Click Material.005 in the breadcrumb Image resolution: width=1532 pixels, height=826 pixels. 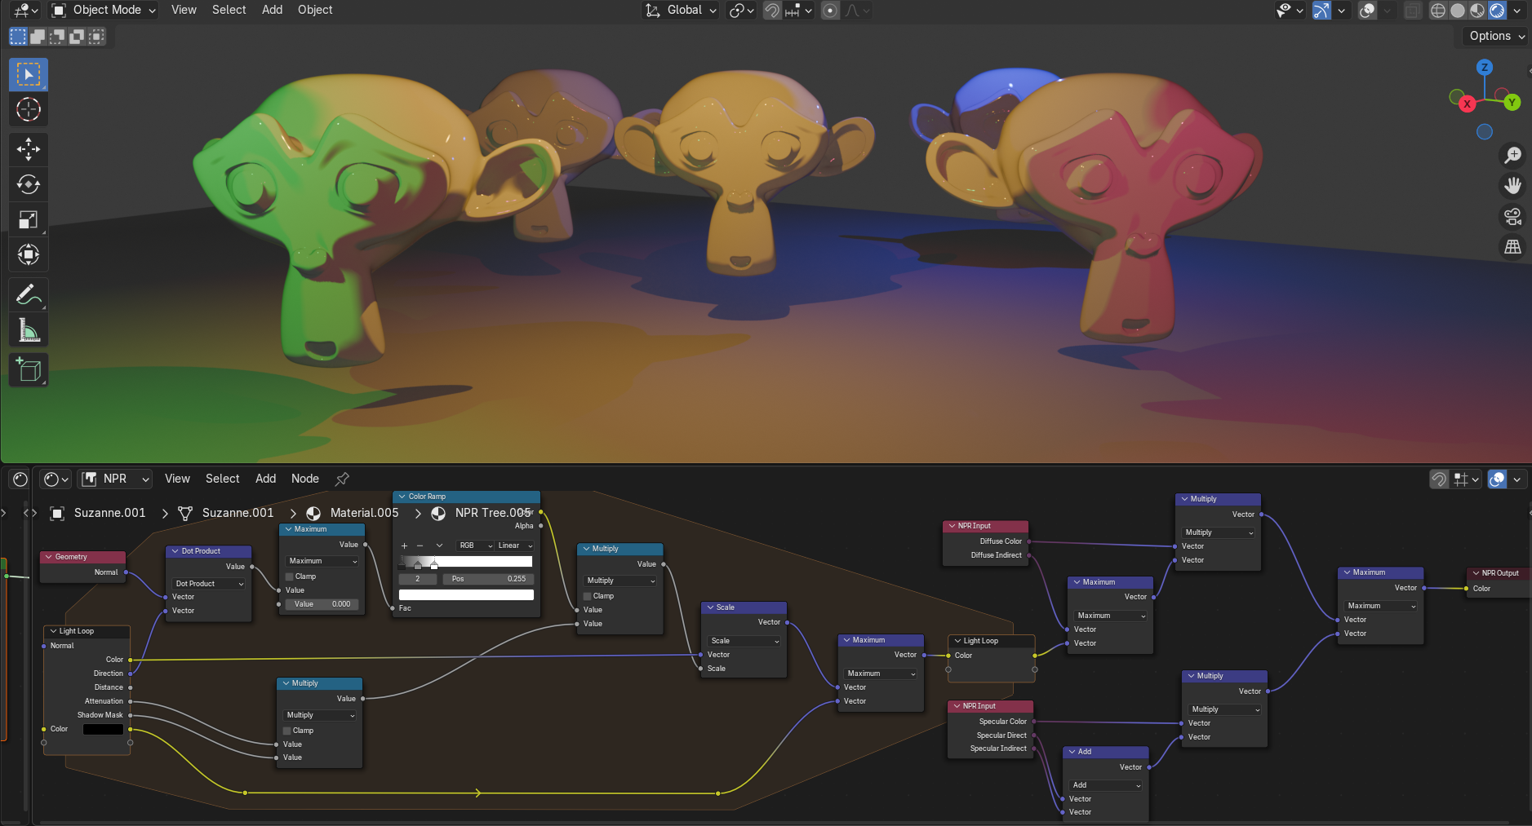(364, 513)
